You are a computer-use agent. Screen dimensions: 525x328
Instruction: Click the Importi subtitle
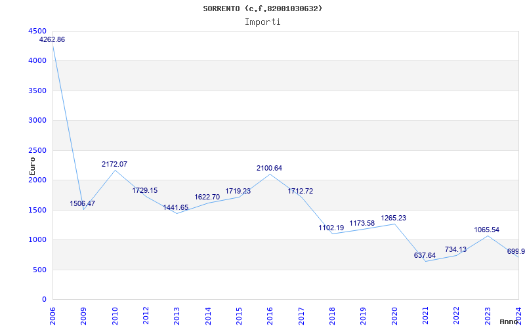pos(262,22)
